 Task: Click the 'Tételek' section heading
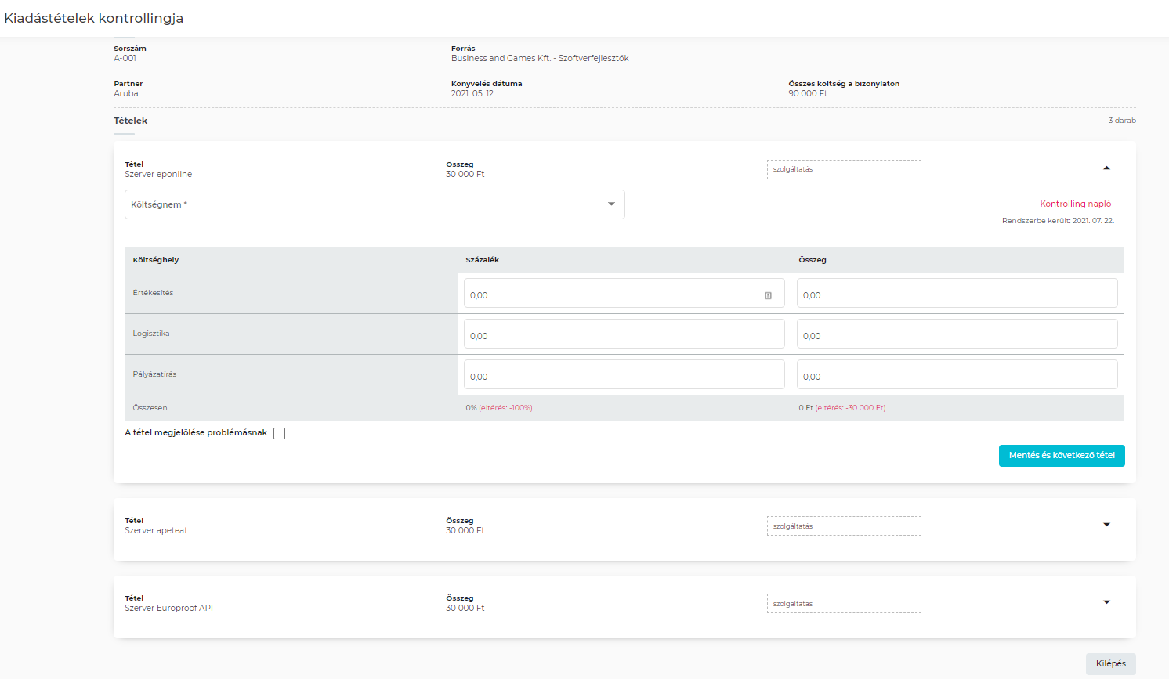tap(130, 121)
